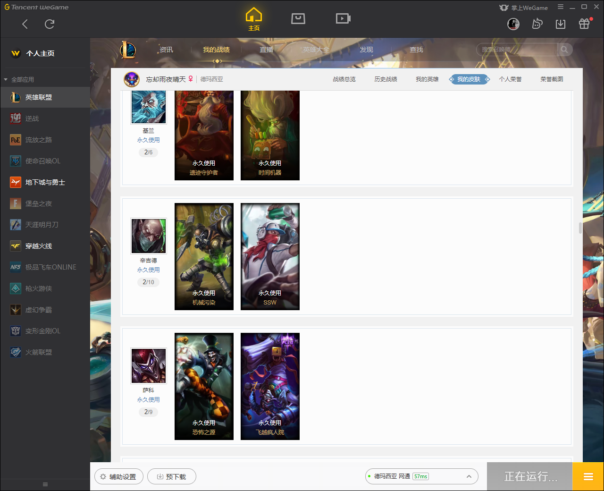The image size is (604, 491).
Task: Open the 主页 home icon
Action: point(254,19)
